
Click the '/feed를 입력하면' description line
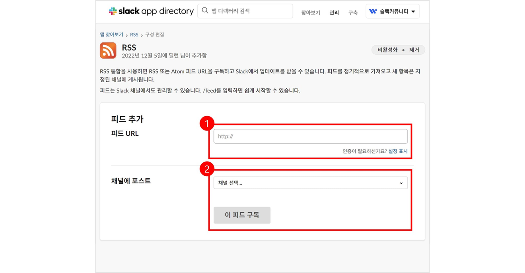(200, 90)
